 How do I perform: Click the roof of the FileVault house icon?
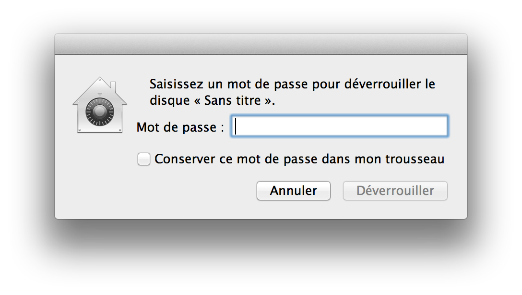click(99, 86)
